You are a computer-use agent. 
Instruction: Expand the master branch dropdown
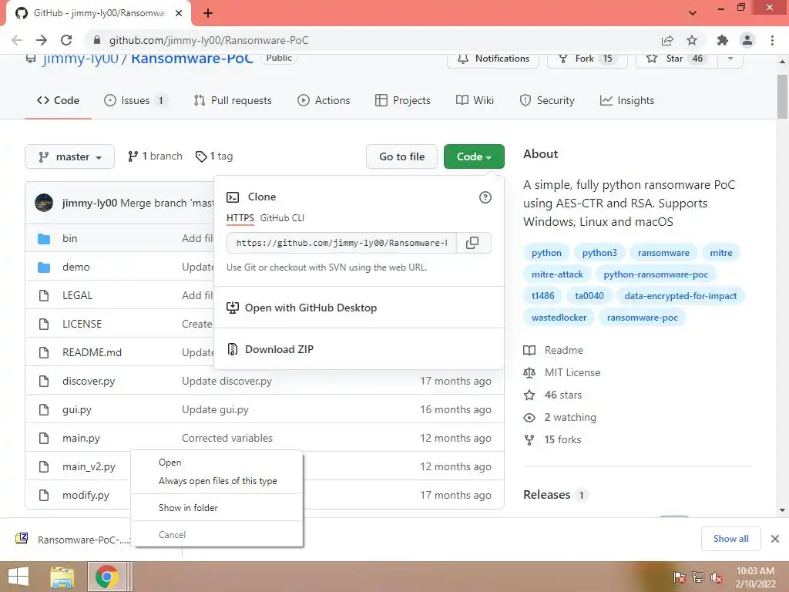(x=69, y=156)
